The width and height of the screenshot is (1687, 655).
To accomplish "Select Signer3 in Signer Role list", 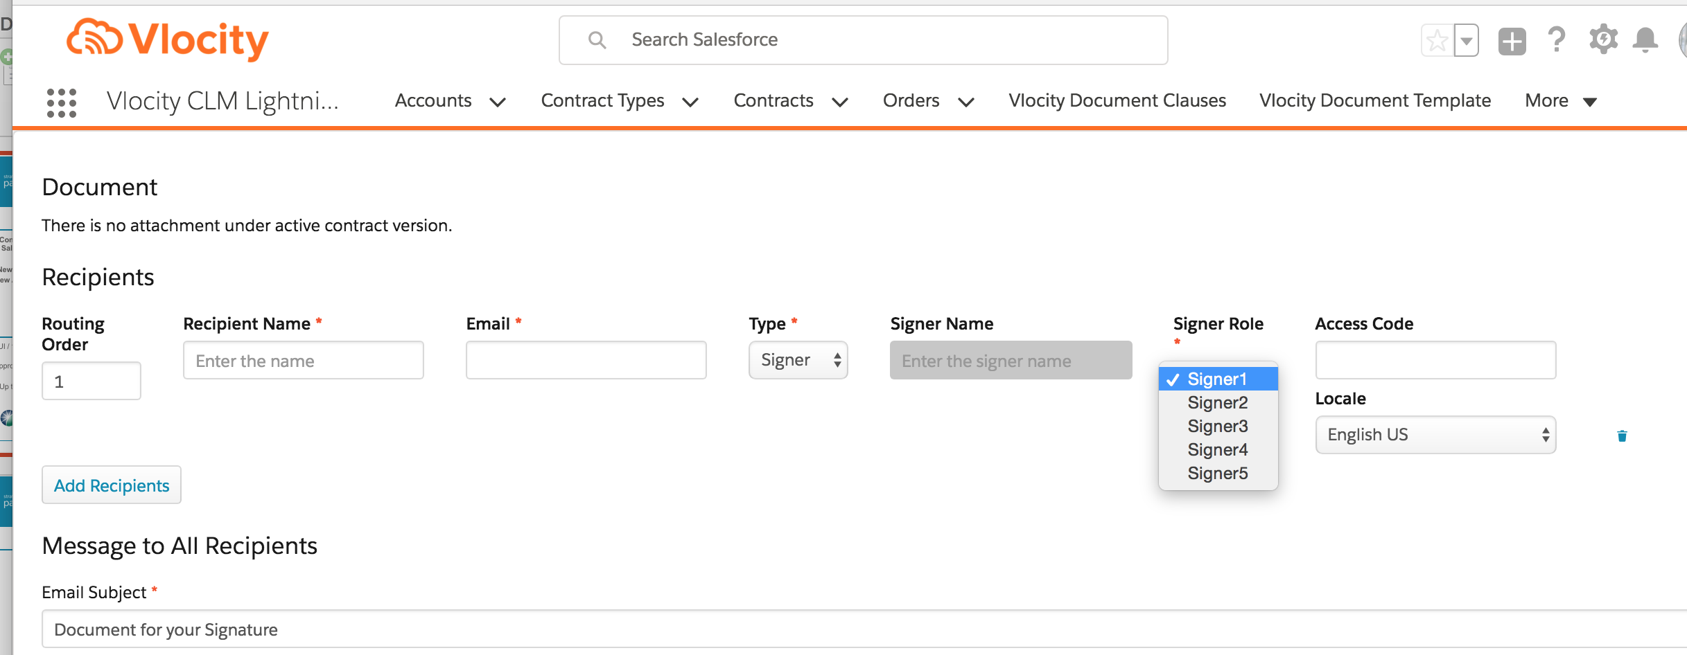I will point(1218,427).
